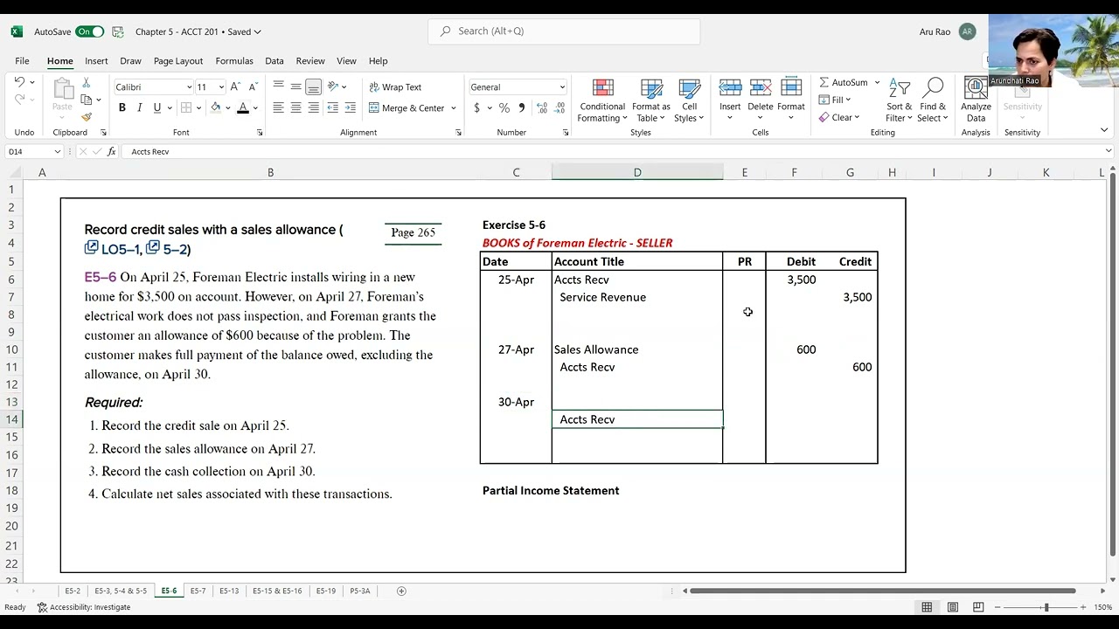This screenshot has width=1119, height=629.
Task: Expand the Clear dropdown
Action: 857,117
